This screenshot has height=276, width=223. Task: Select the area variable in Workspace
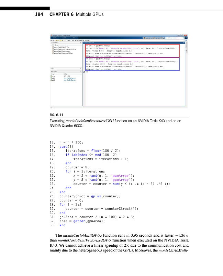pos(53,76)
